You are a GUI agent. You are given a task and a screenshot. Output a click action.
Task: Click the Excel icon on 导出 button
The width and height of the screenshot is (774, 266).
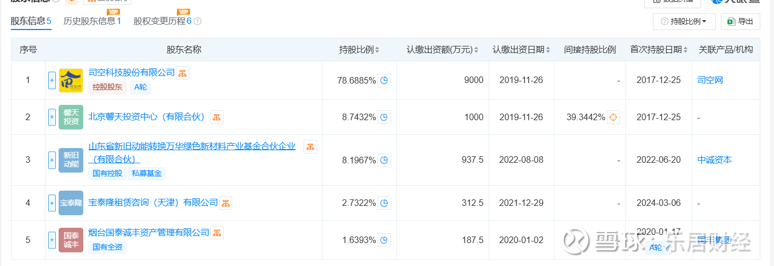pos(731,21)
